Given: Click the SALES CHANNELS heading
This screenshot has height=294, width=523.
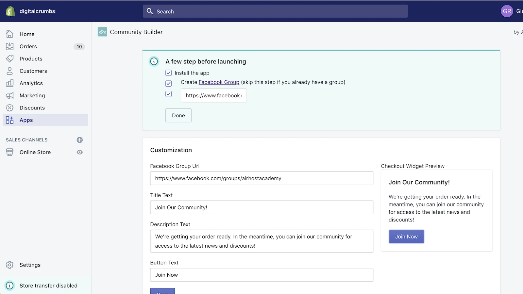Looking at the screenshot, I should [x=27, y=140].
